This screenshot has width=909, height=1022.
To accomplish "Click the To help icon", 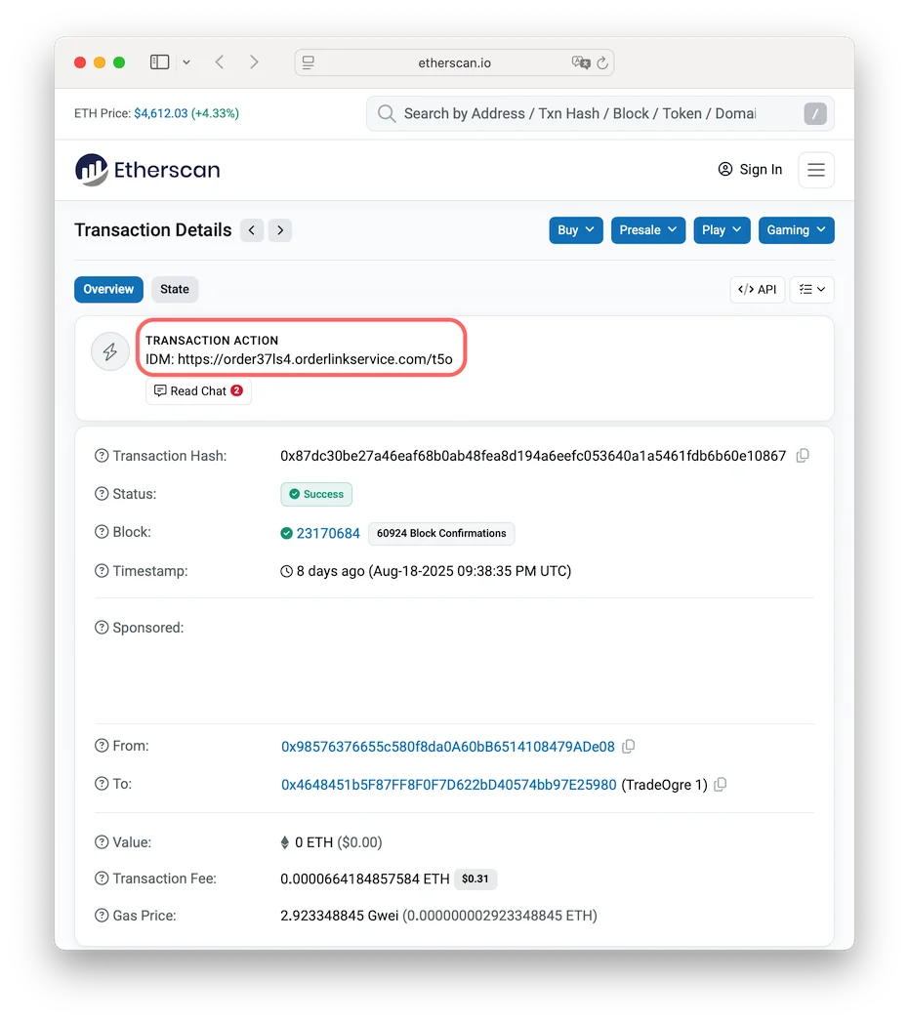I will pos(102,784).
